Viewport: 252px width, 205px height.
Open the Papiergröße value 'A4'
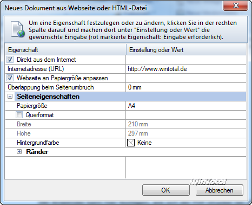[x=186, y=106]
